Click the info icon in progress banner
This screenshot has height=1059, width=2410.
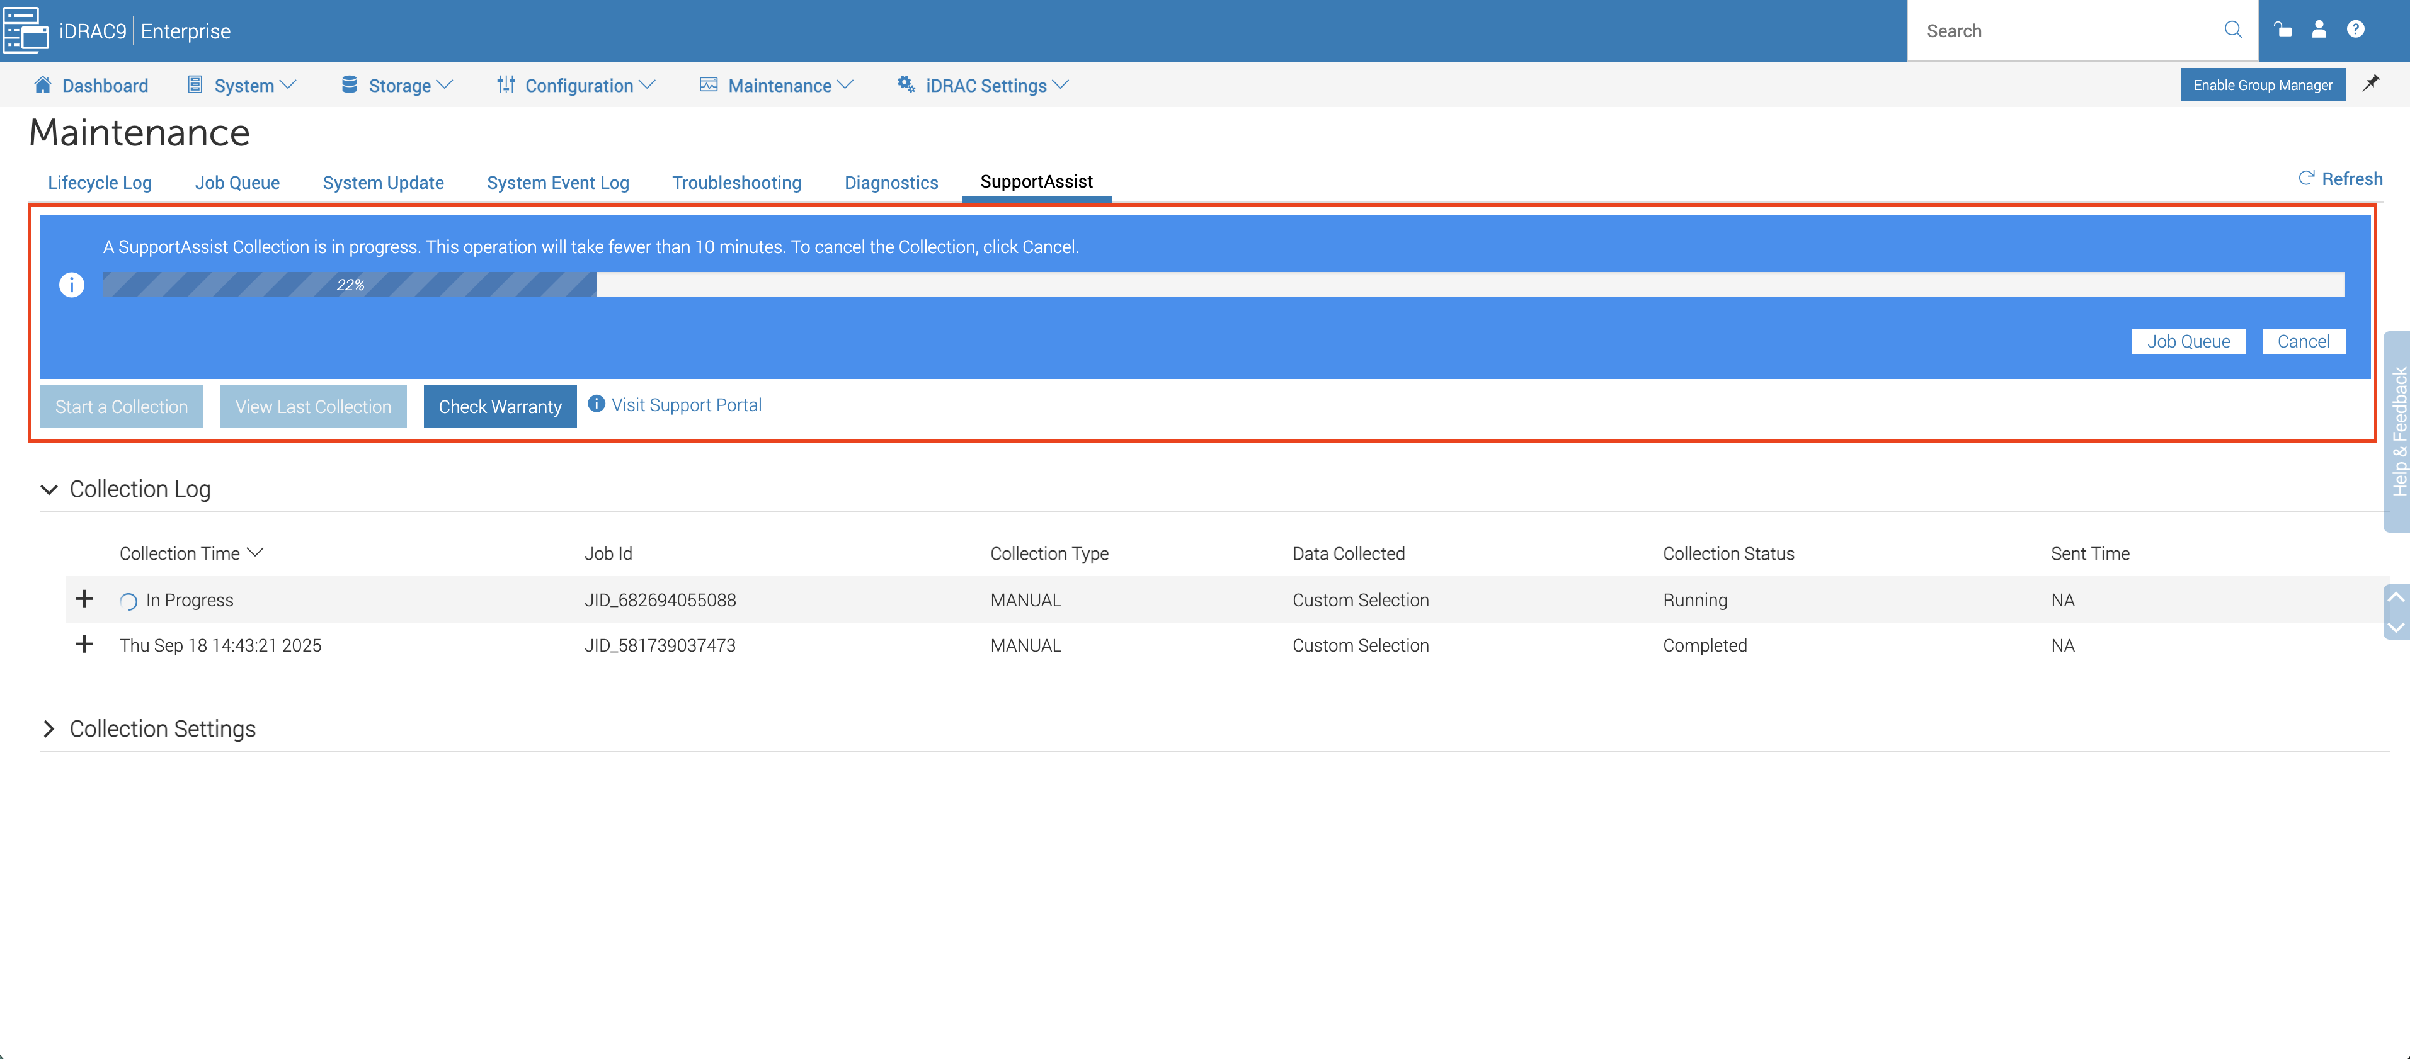point(72,285)
